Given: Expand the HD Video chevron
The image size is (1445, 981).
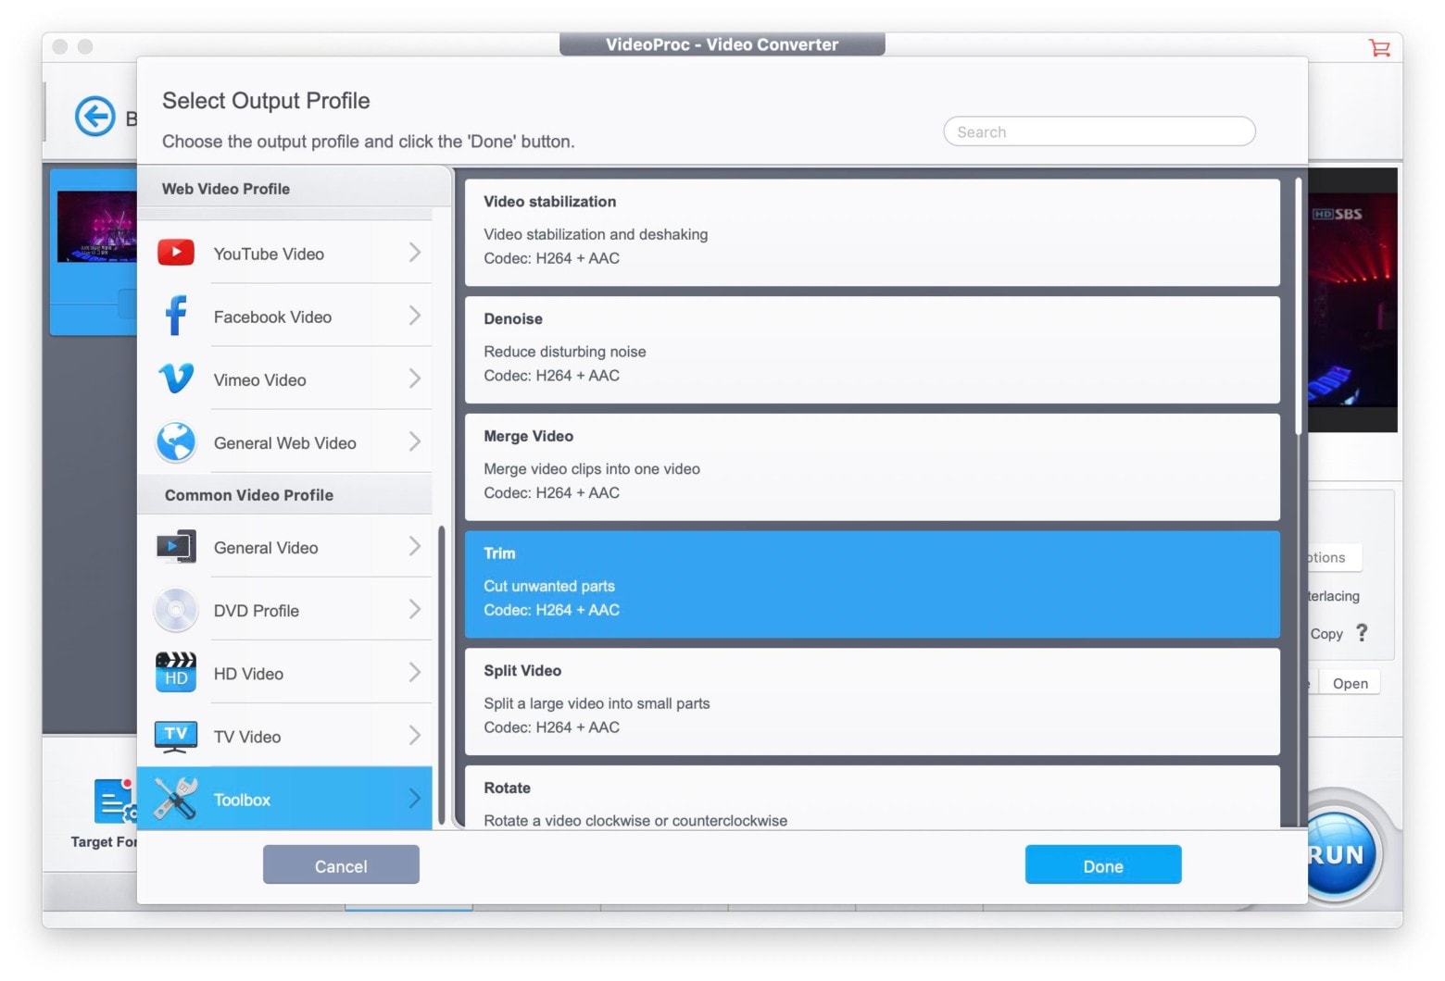Looking at the screenshot, I should [x=414, y=673].
